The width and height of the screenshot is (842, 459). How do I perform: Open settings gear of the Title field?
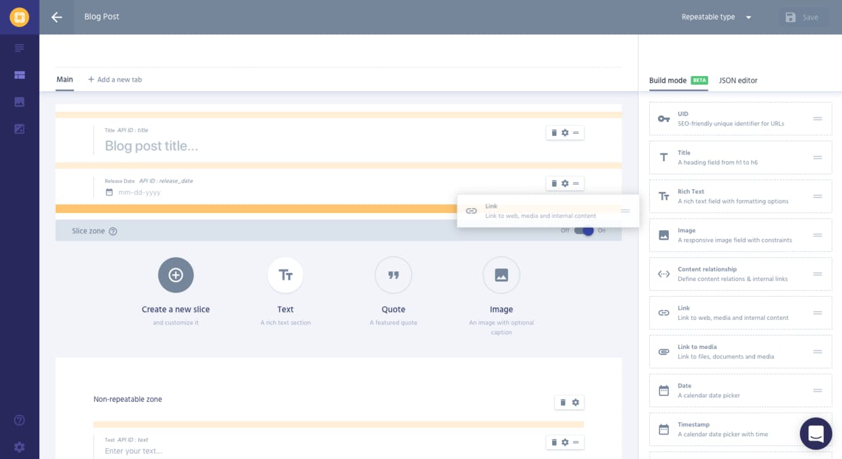[x=565, y=133]
